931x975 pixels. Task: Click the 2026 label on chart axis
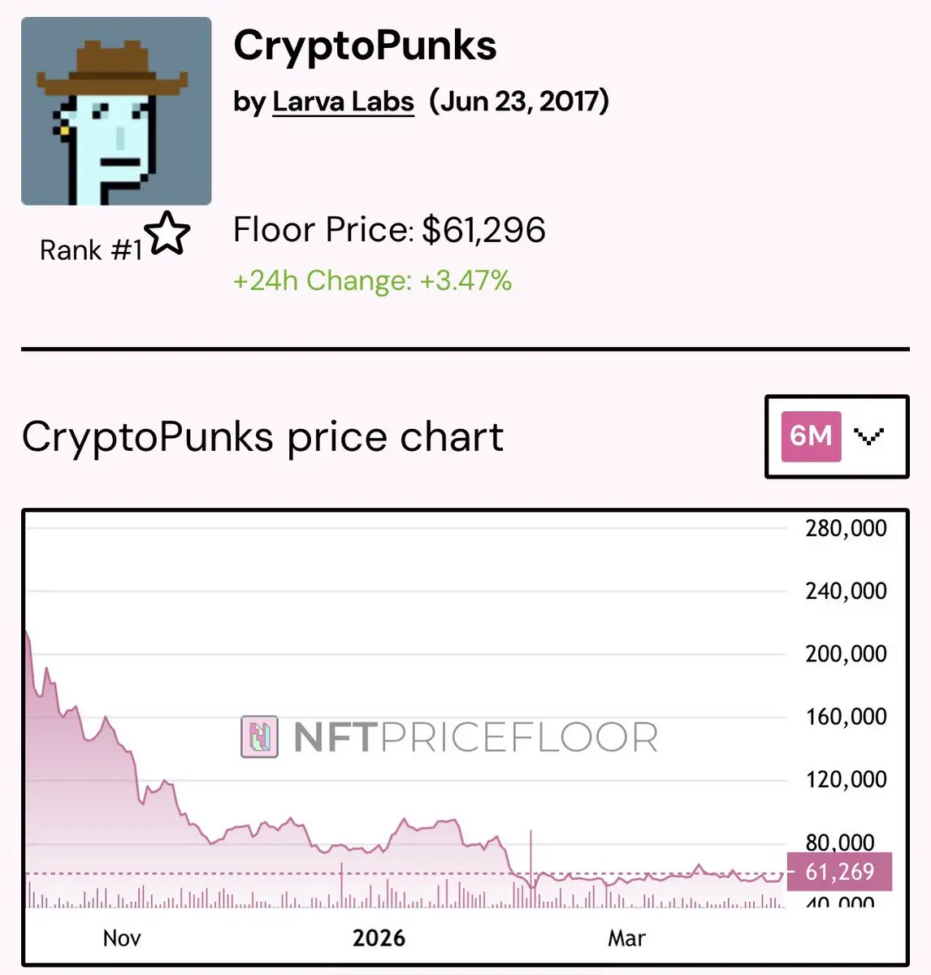[379, 938]
